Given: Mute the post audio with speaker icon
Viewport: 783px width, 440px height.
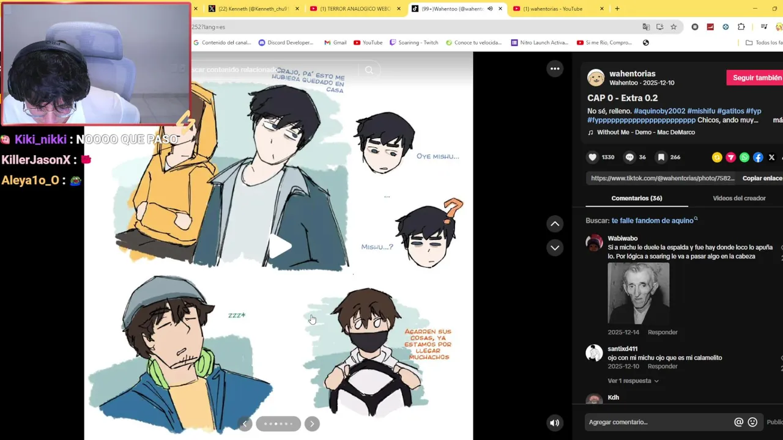Looking at the screenshot, I should point(554,422).
